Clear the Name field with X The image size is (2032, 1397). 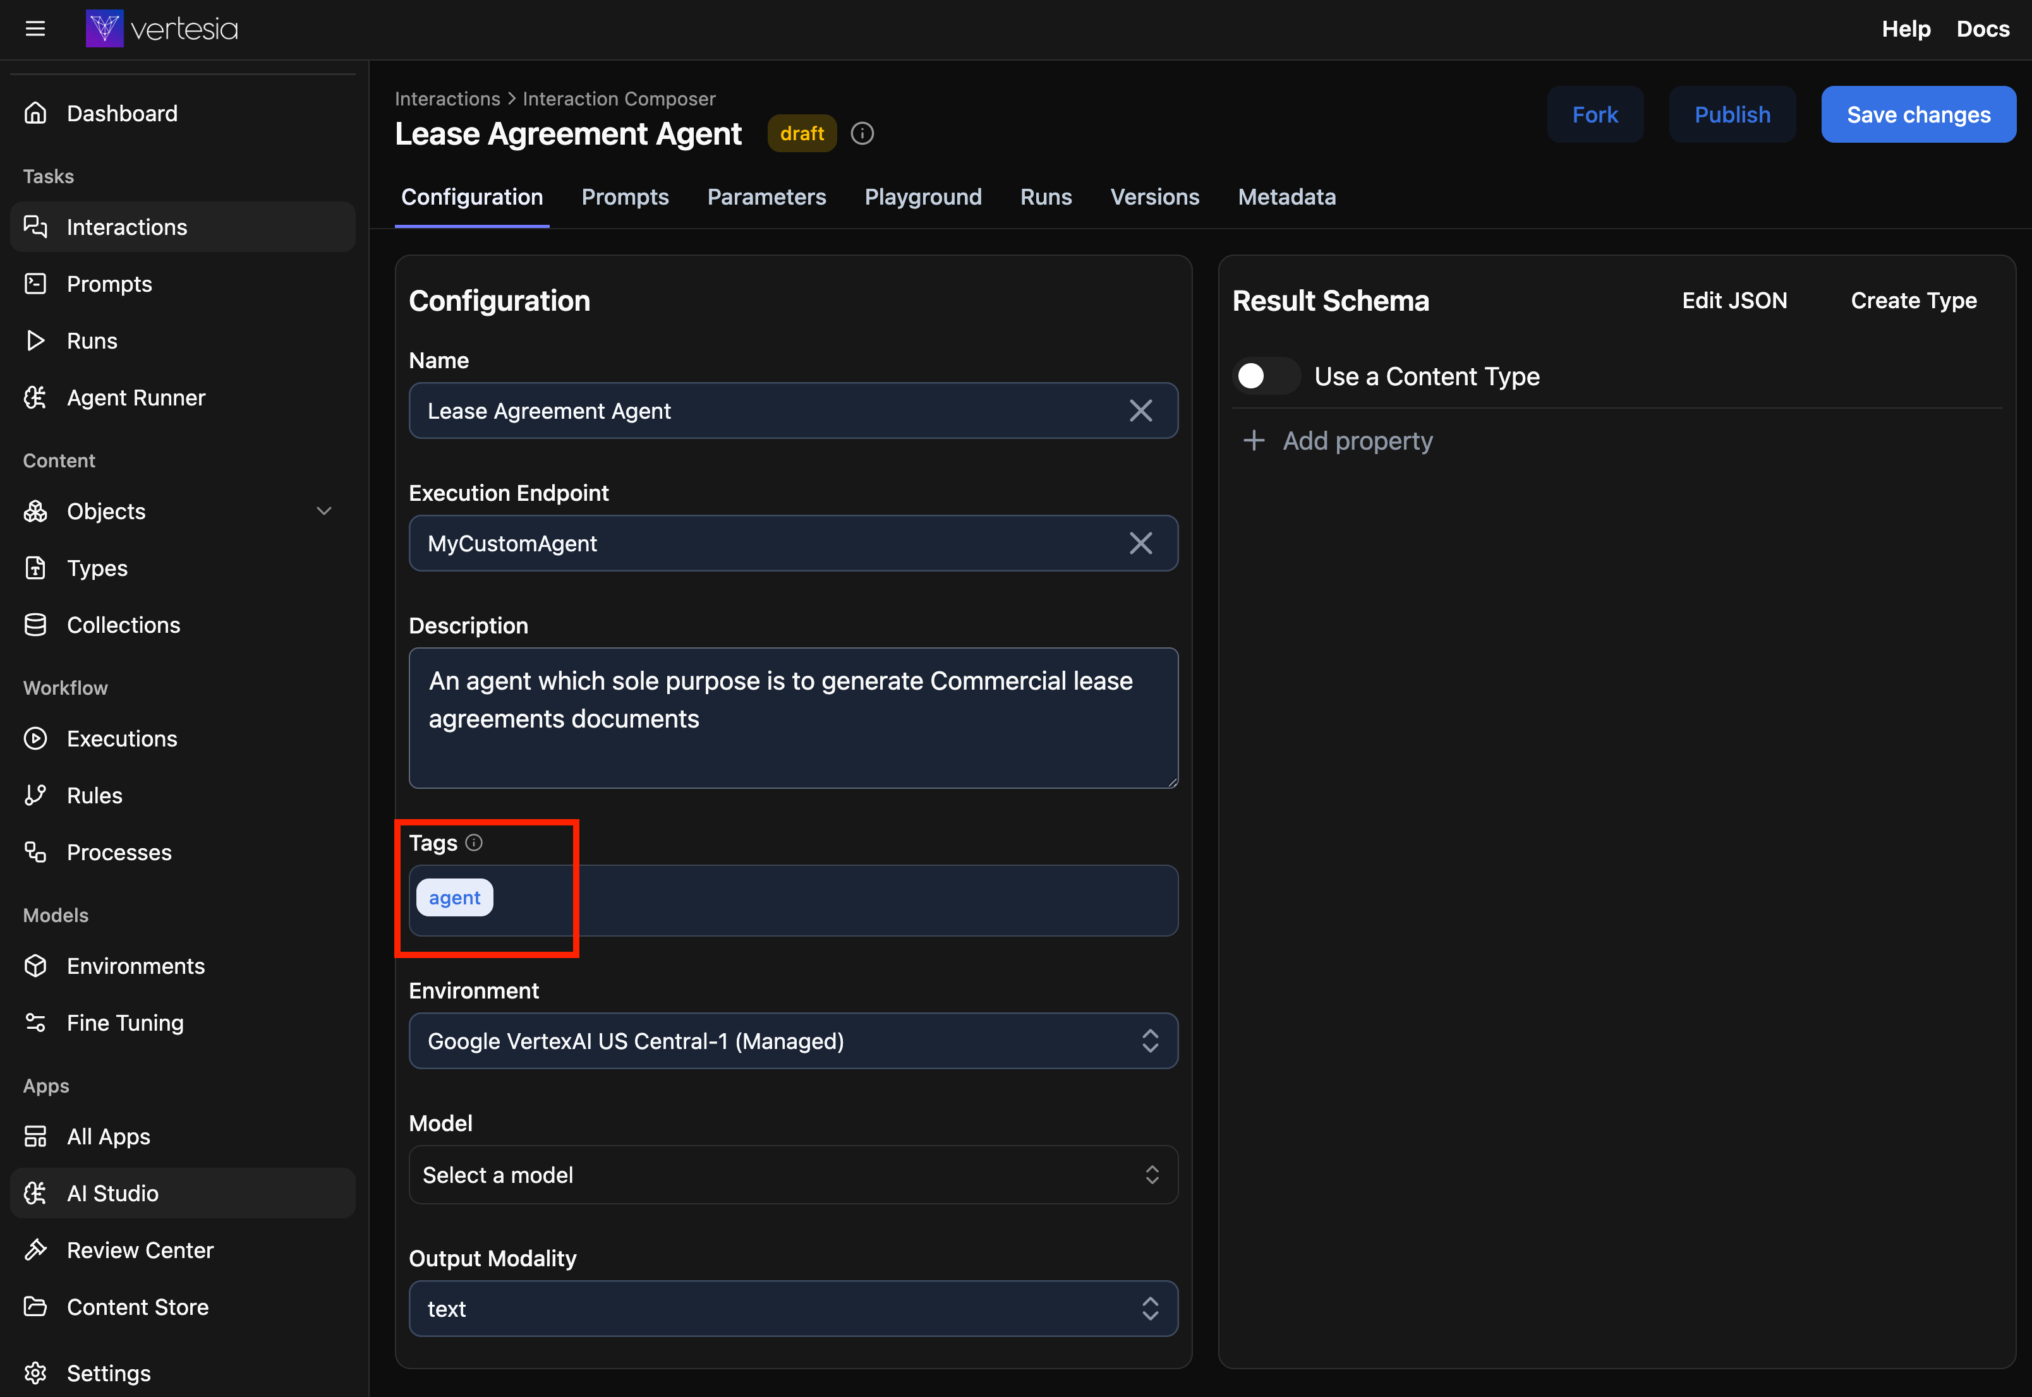(1140, 411)
